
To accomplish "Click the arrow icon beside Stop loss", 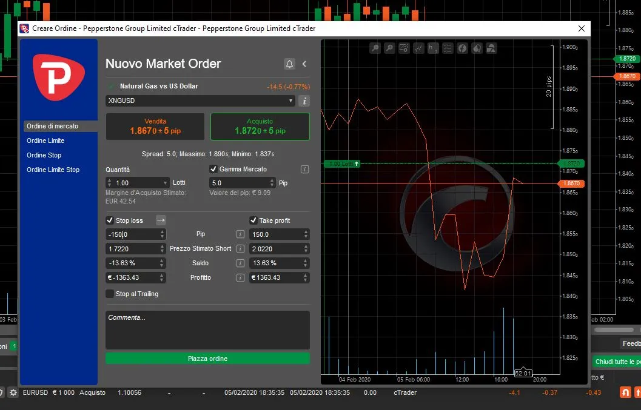I will pos(161,220).
